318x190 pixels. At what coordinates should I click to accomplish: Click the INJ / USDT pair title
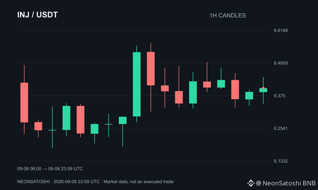click(x=37, y=15)
